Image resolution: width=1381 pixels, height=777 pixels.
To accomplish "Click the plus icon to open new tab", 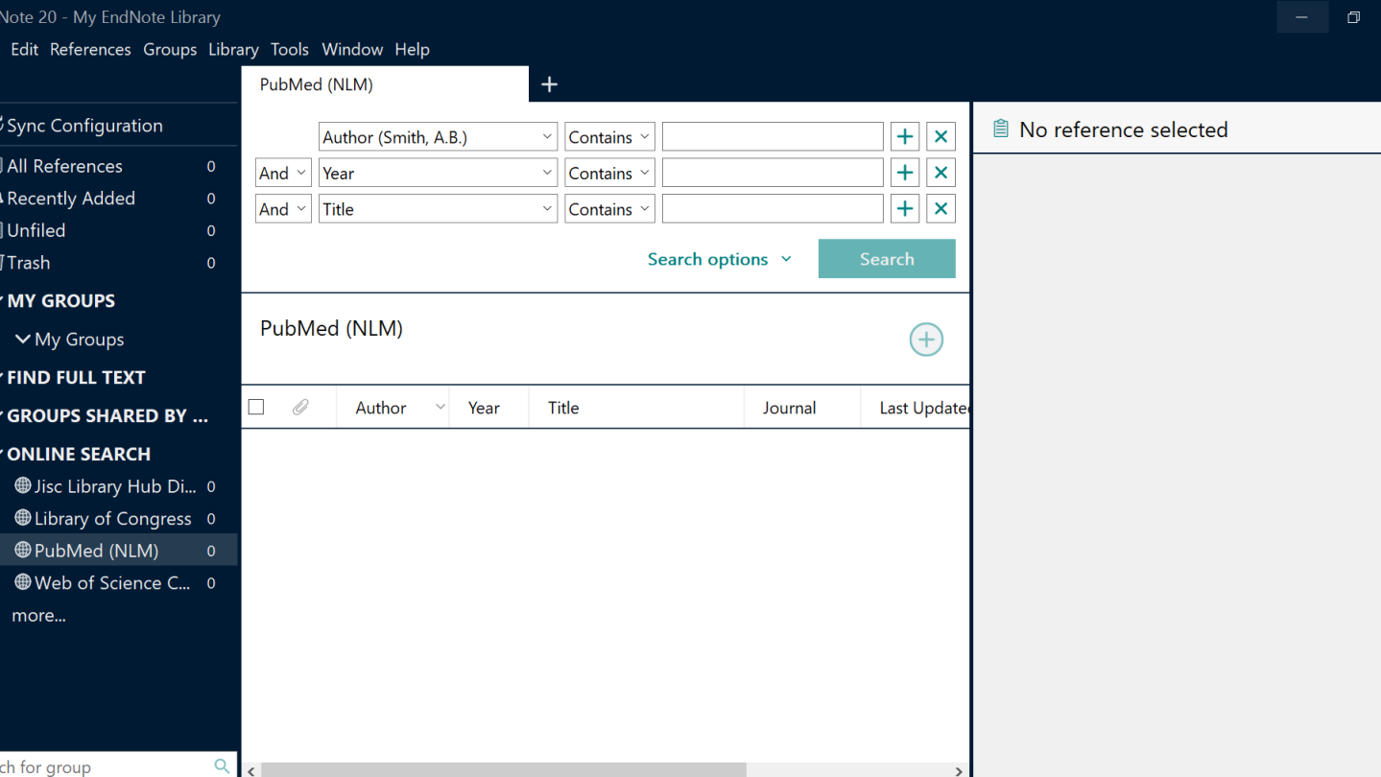I will [x=549, y=84].
